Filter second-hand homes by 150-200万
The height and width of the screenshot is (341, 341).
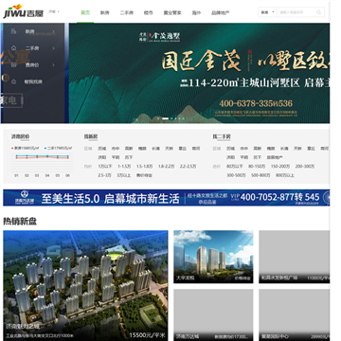click(279, 167)
